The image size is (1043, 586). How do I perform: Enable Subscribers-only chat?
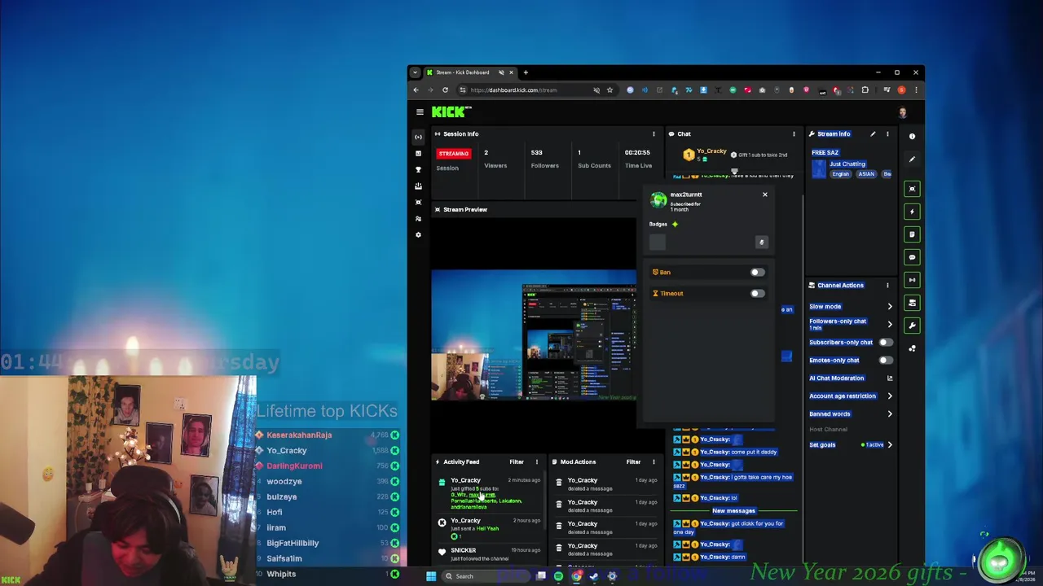point(885,342)
